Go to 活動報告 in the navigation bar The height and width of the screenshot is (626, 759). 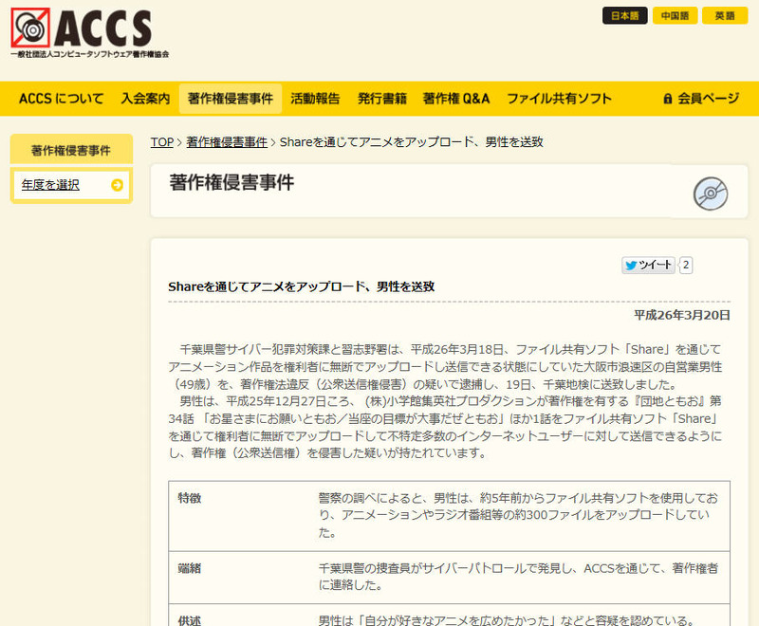(x=315, y=99)
